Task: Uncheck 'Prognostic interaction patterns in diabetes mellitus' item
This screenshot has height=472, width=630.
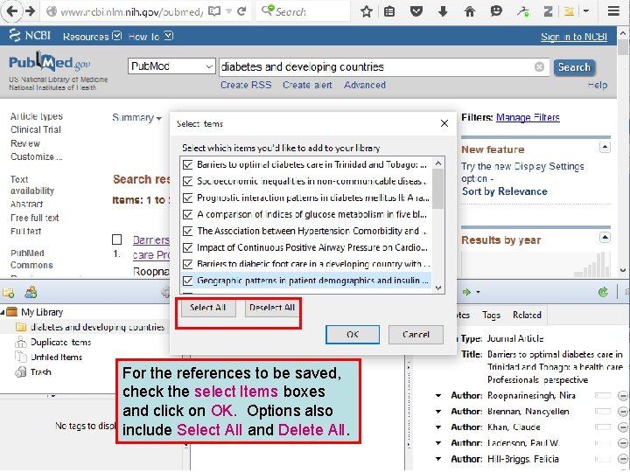Action: pyautogui.click(x=187, y=198)
